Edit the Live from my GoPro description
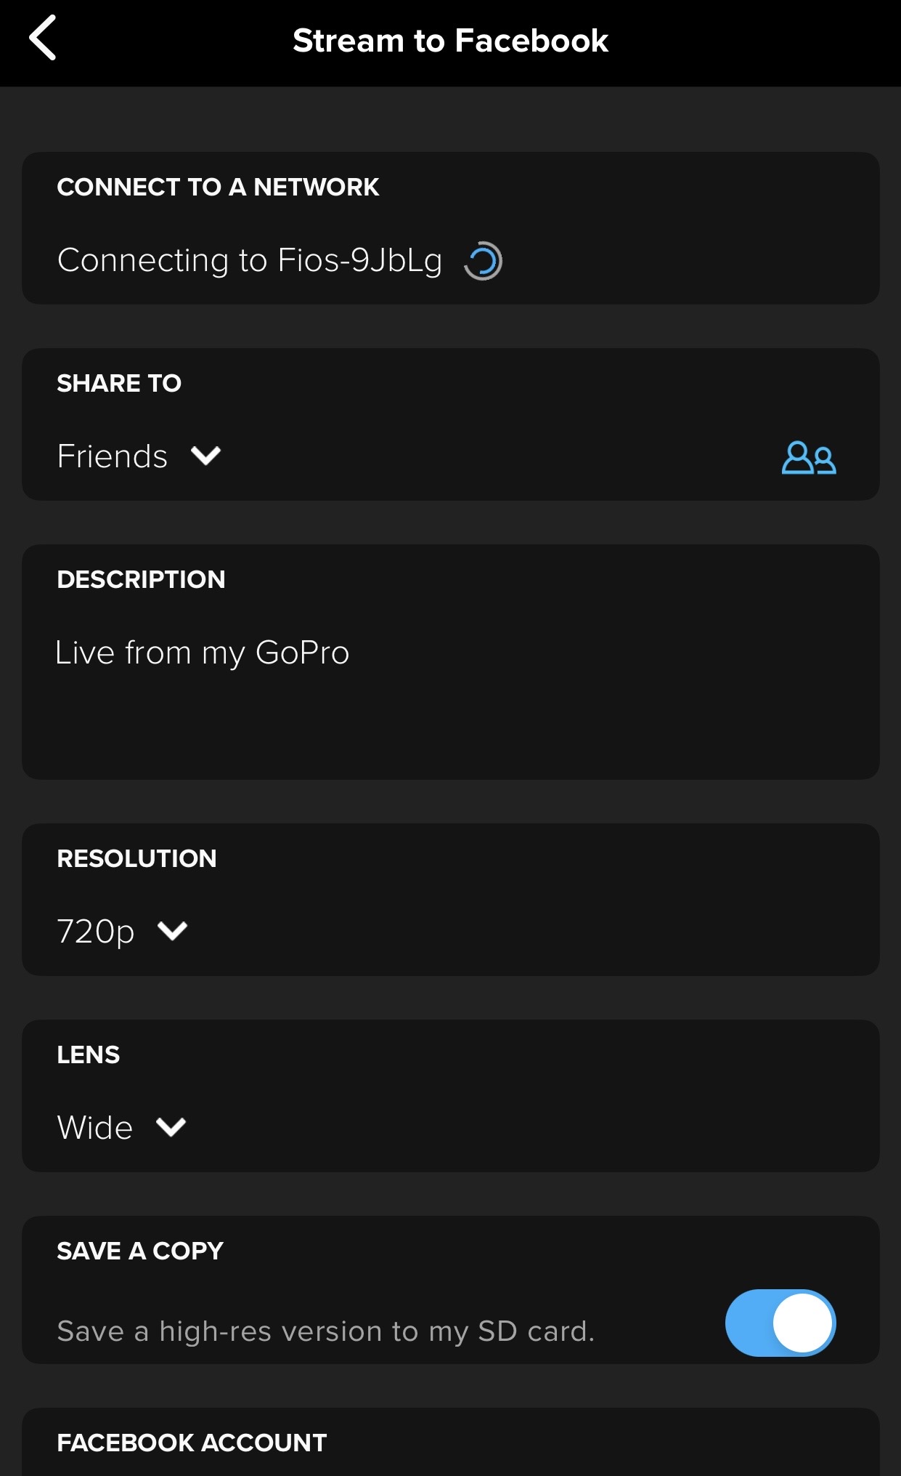 (x=203, y=652)
